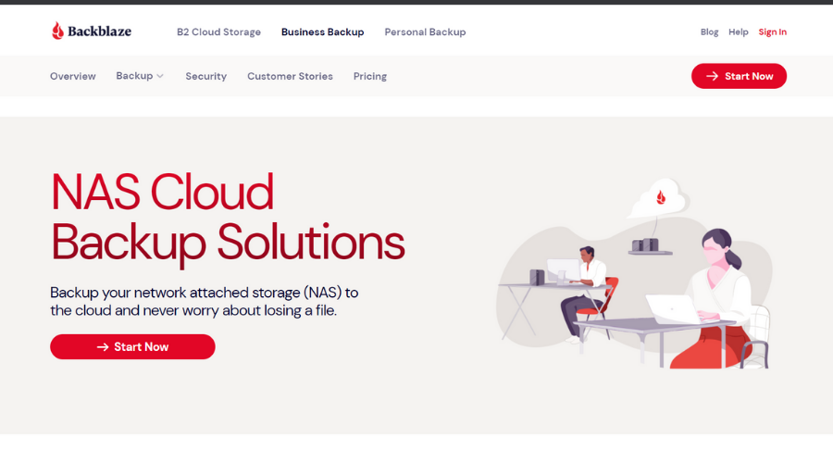Viewport: 833px width, 463px height.
Task: Click Sign In link
Action: 773,31
